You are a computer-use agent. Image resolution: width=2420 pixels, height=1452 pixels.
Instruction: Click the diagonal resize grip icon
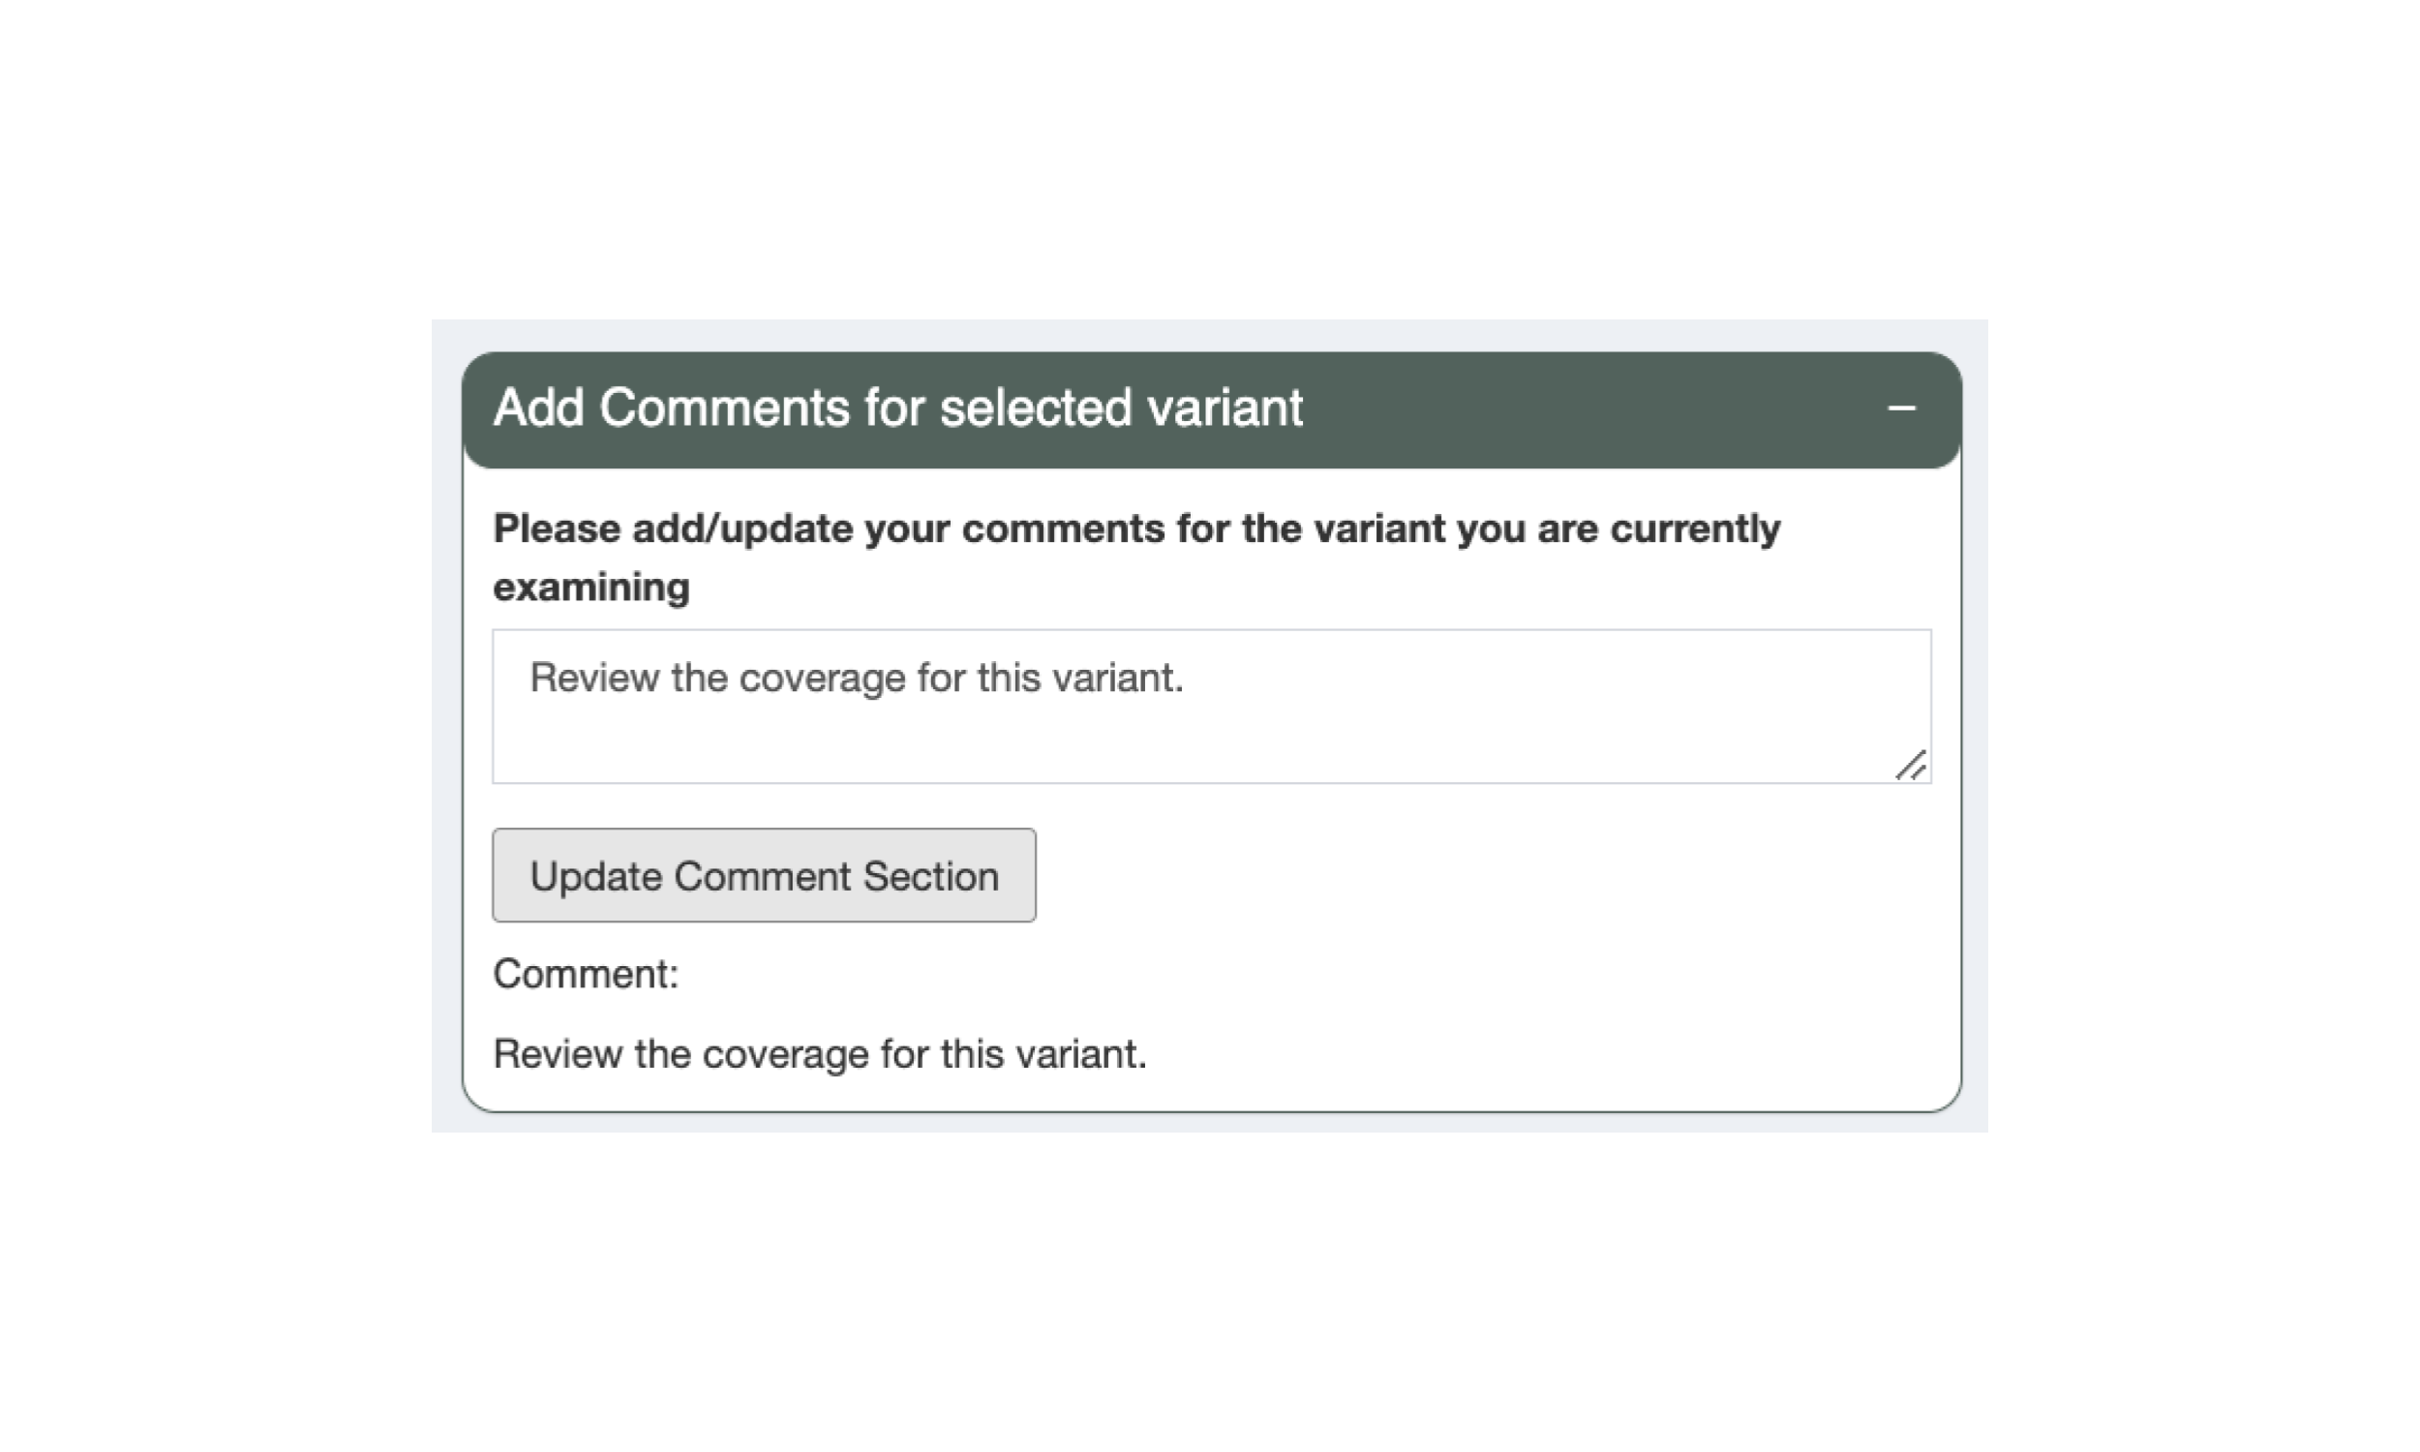pos(1912,768)
